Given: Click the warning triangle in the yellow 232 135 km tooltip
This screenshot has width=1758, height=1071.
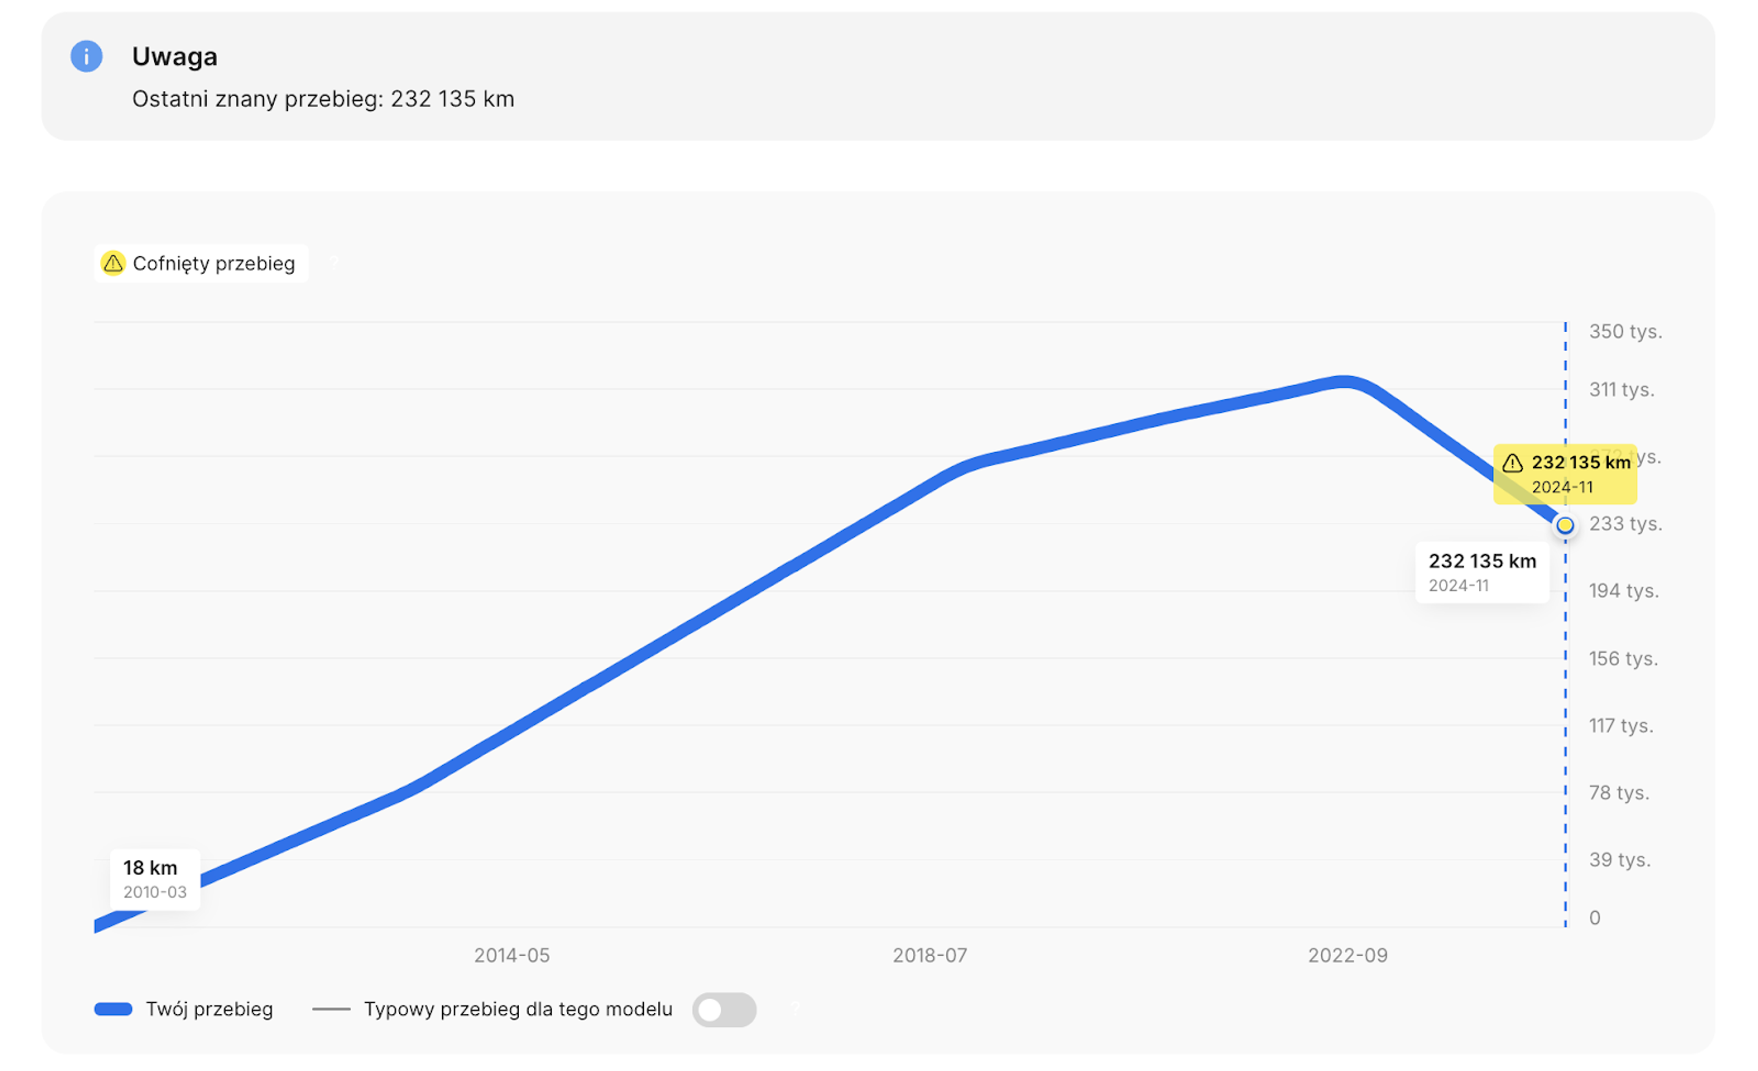Looking at the screenshot, I should point(1513,463).
